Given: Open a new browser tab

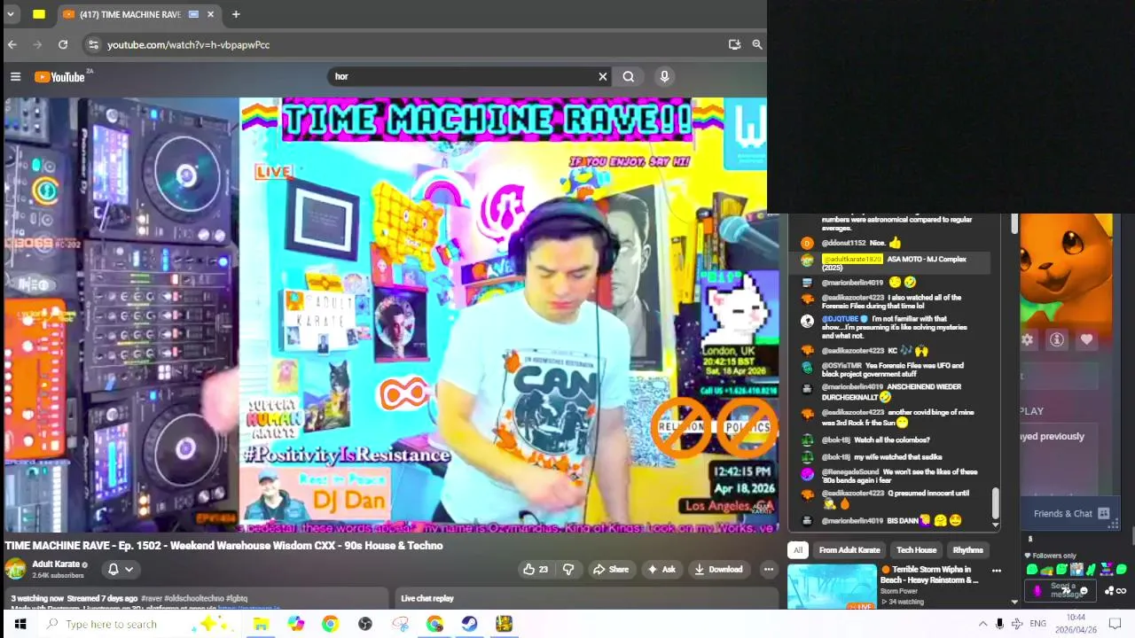Looking at the screenshot, I should click(x=236, y=14).
